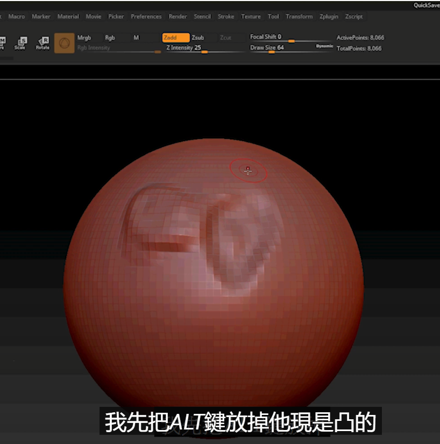Viewport: 440px width, 444px height.
Task: Click the orange sphere gizmo icon
Action: [64, 43]
